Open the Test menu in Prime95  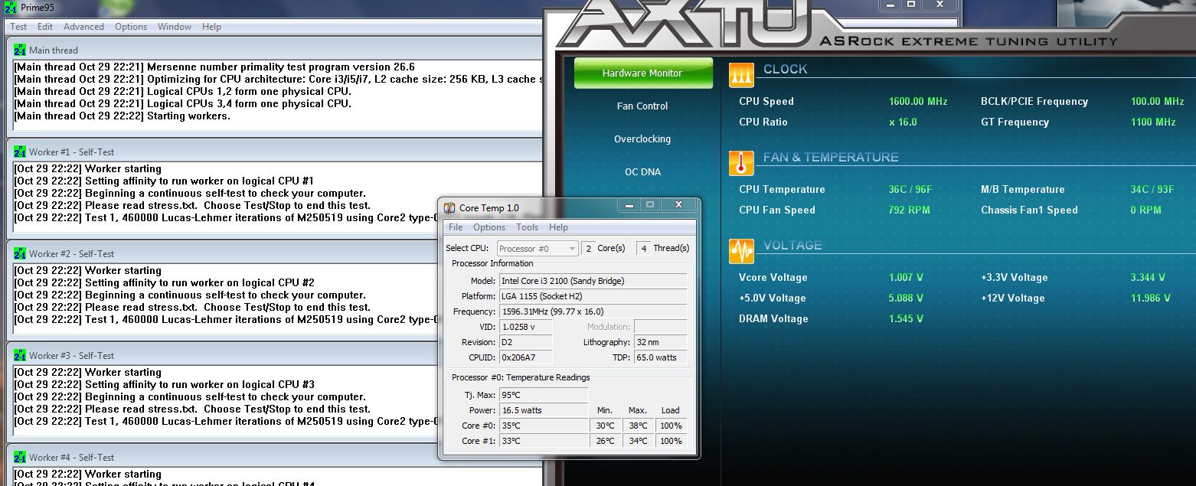pos(18,27)
